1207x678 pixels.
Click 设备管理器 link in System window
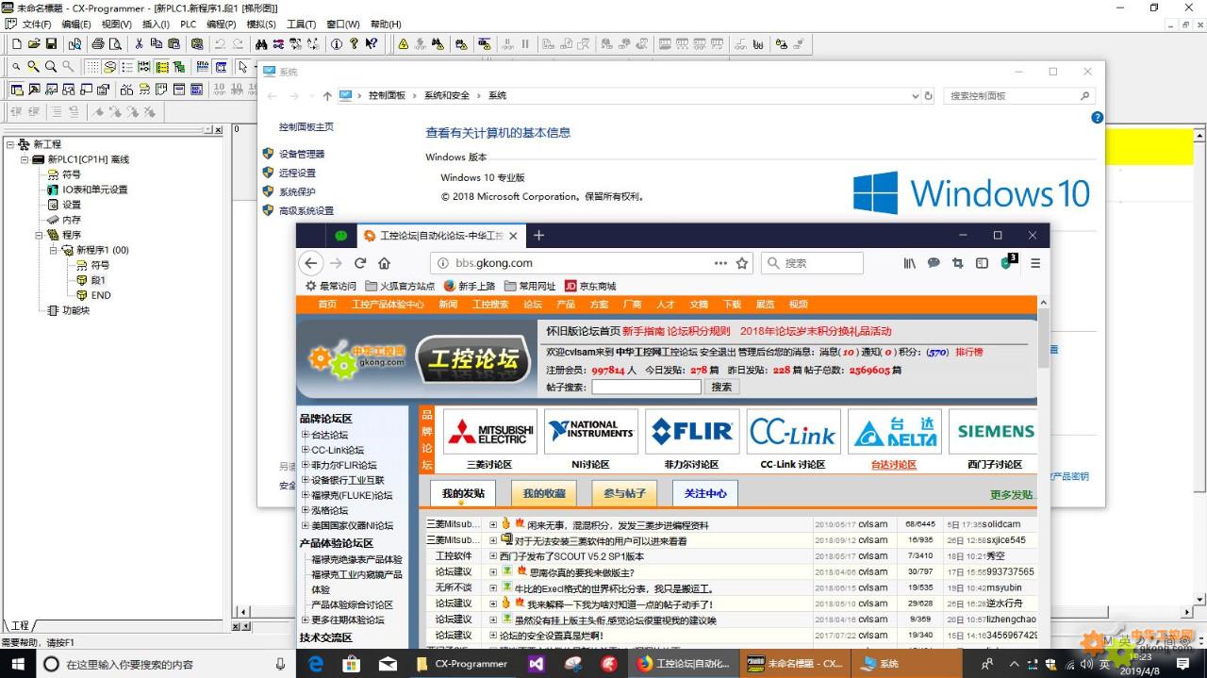[302, 154]
